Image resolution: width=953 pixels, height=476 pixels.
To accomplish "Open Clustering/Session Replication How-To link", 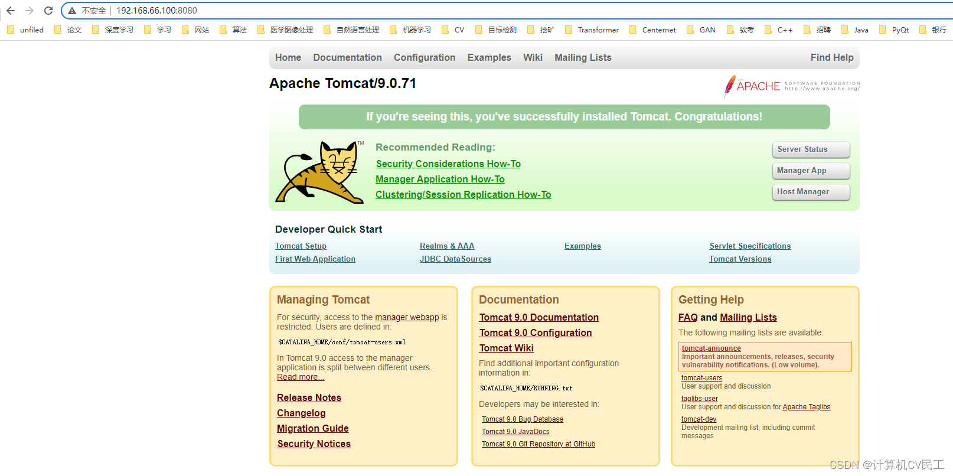I will coord(463,194).
